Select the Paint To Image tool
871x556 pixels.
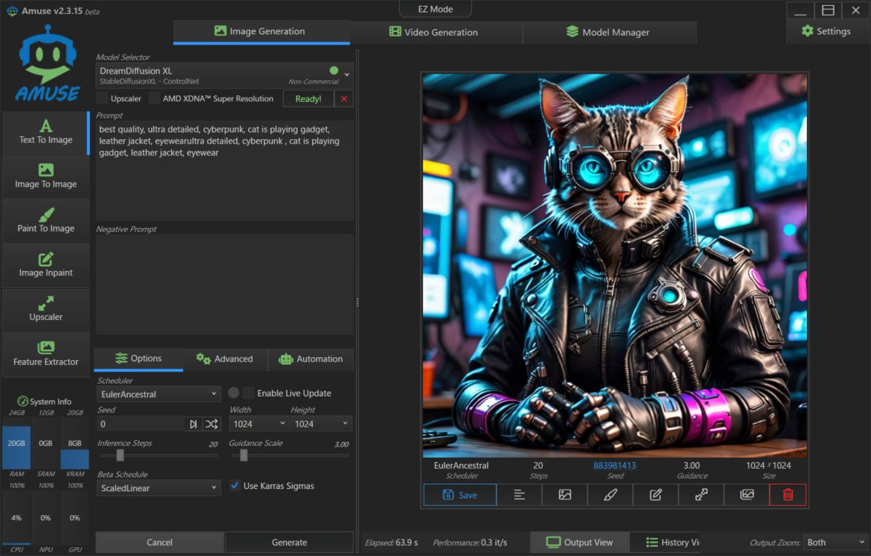click(46, 221)
